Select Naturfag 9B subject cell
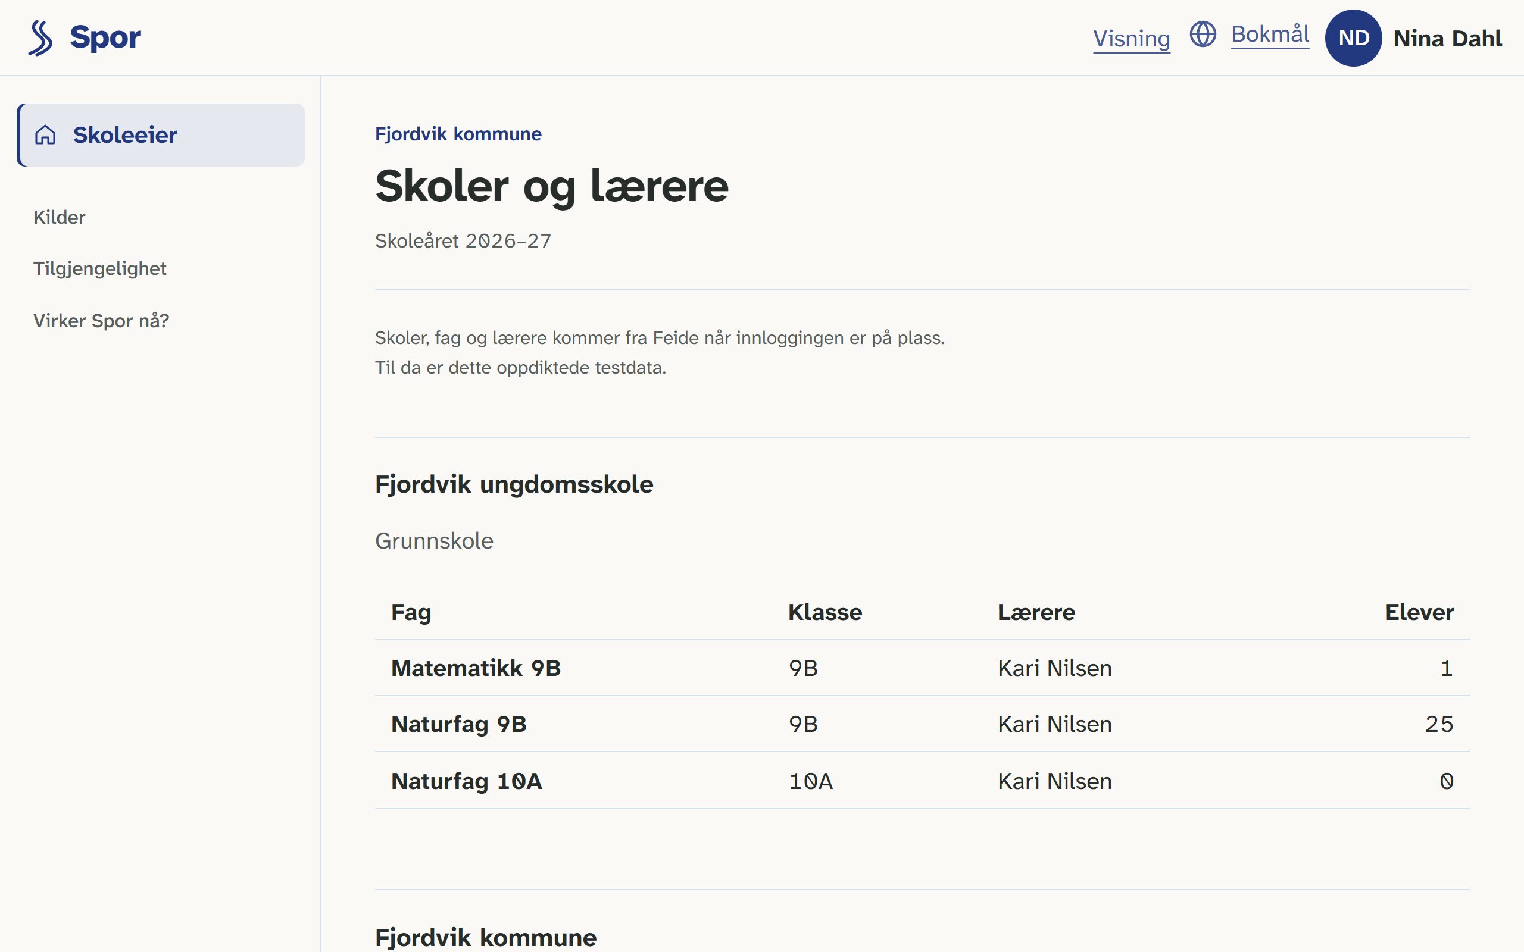Screen dimensions: 1524x952 pyautogui.click(x=459, y=725)
